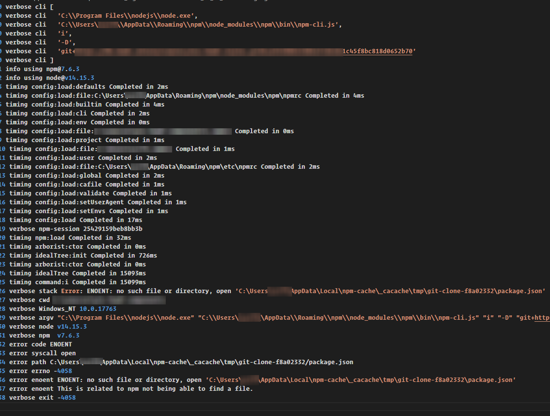The image size is (550, 416).
Task: Click the 'info using npm@7.6.3' line
Action: (42, 69)
